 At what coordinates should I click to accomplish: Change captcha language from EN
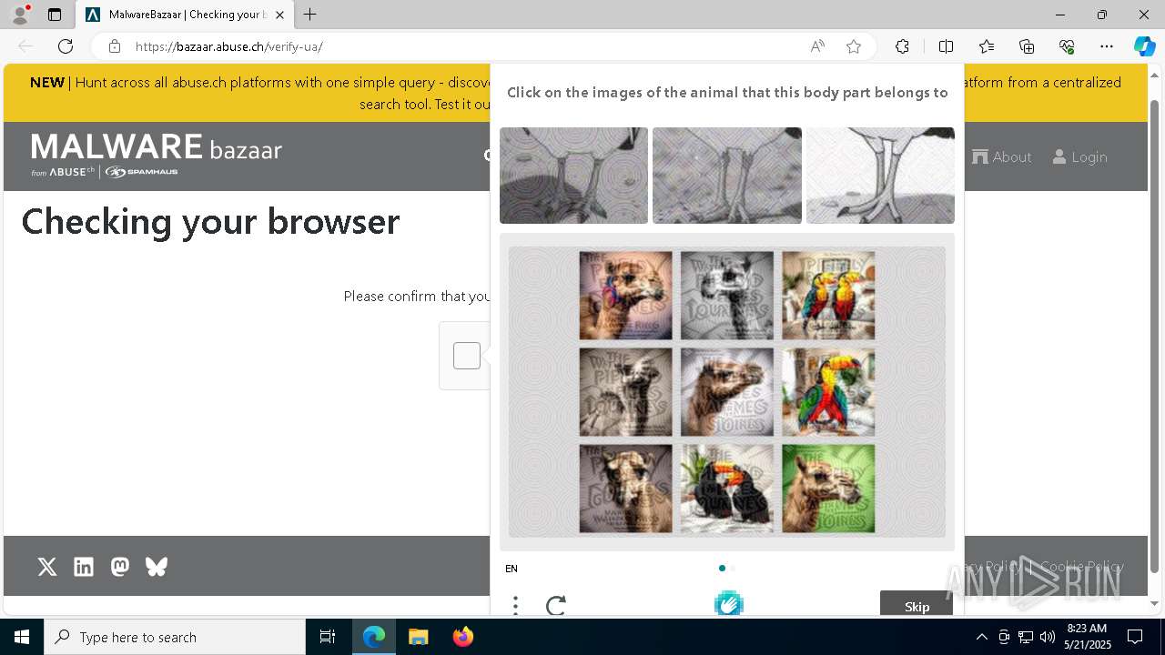(512, 569)
